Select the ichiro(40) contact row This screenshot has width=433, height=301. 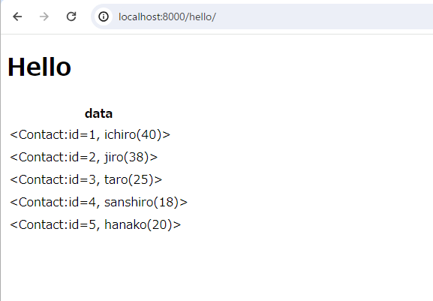click(90, 135)
